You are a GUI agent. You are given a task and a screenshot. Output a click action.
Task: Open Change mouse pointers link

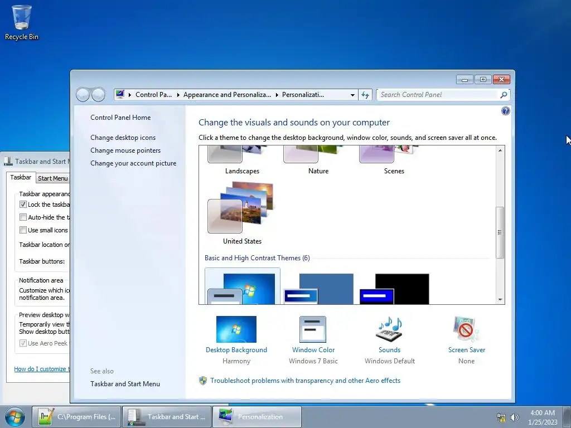(x=125, y=150)
